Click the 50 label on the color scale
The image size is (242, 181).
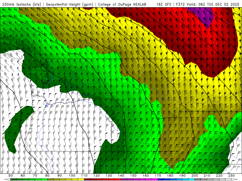[x=11, y=176]
